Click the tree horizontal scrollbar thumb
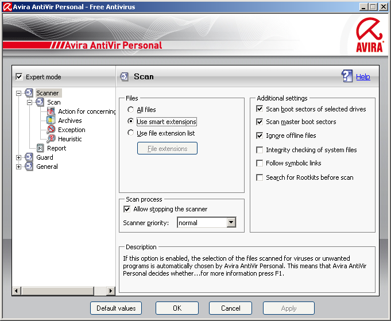Image resolution: width=391 pixels, height=321 pixels. pos(57,291)
